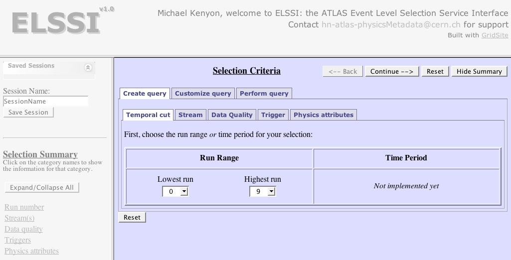Open the Lowest run dropdown
This screenshot has height=260, width=511.
[x=175, y=192]
